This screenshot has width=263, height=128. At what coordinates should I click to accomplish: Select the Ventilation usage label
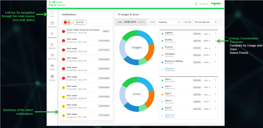pyautogui.click(x=170, y=54)
